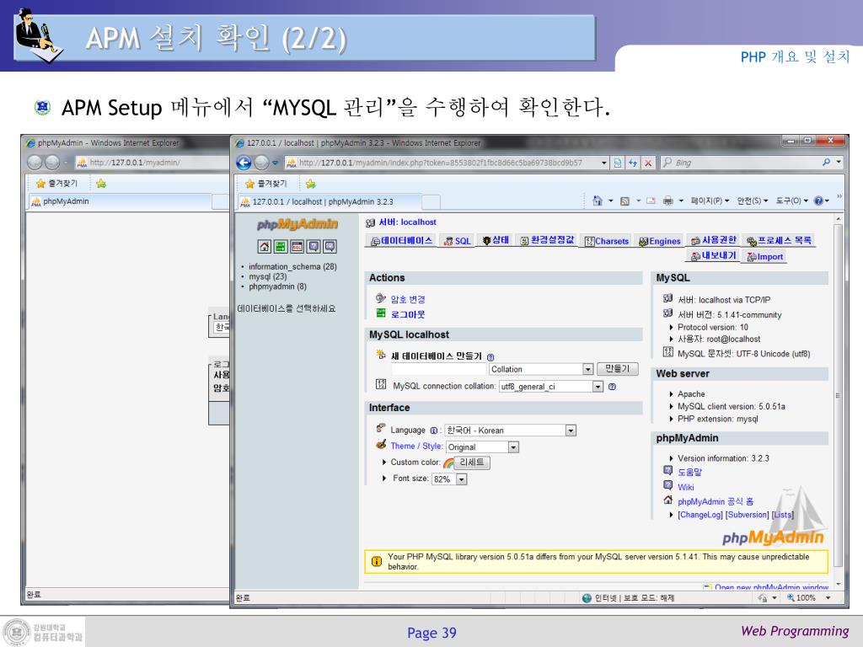Click the compatibility view icon in address bar
The image size is (863, 647).
click(618, 163)
